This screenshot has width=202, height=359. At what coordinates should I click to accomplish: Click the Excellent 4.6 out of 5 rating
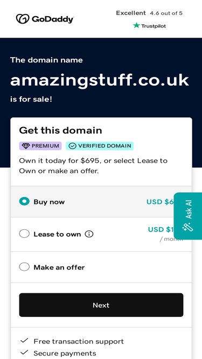pos(149,13)
